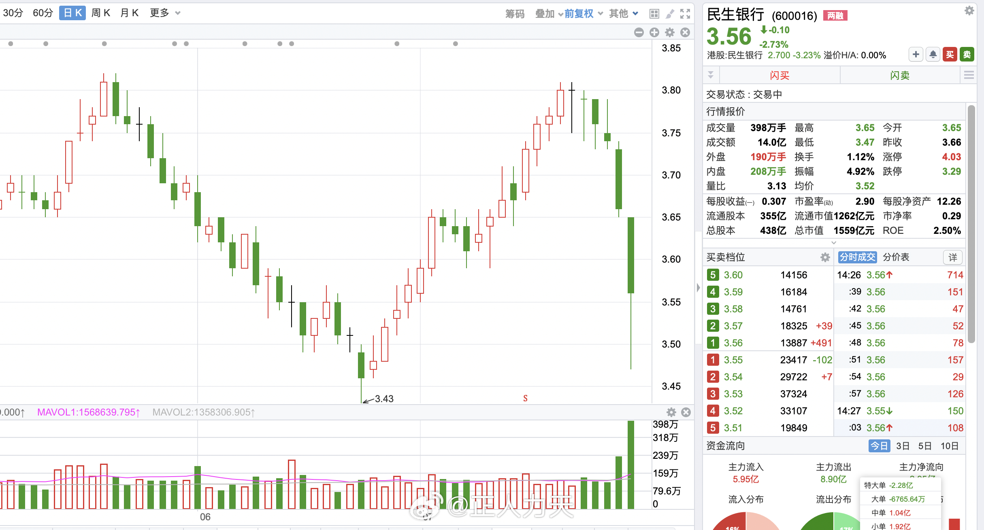The width and height of the screenshot is (984, 530).
Task: Click MAVOL1 indicator label
Action: [x=89, y=412]
